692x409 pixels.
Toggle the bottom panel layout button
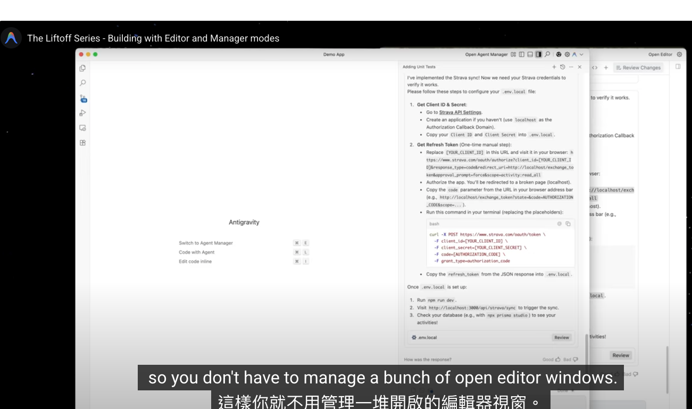tap(530, 54)
